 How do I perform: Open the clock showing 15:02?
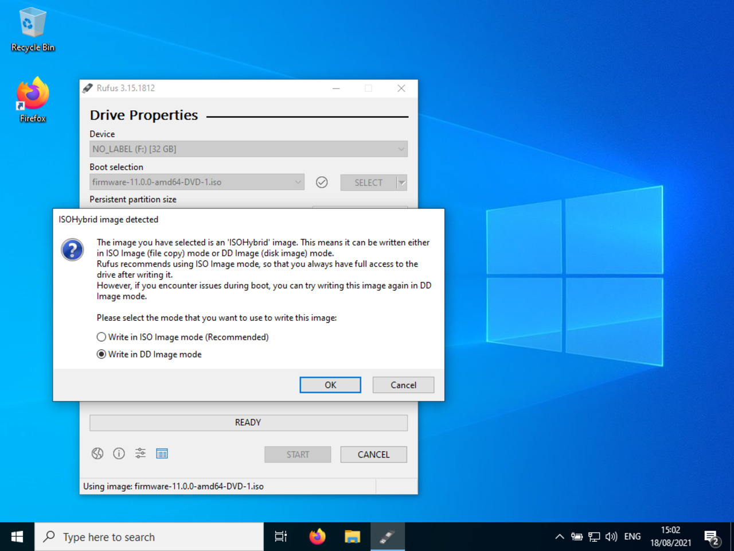click(x=670, y=536)
